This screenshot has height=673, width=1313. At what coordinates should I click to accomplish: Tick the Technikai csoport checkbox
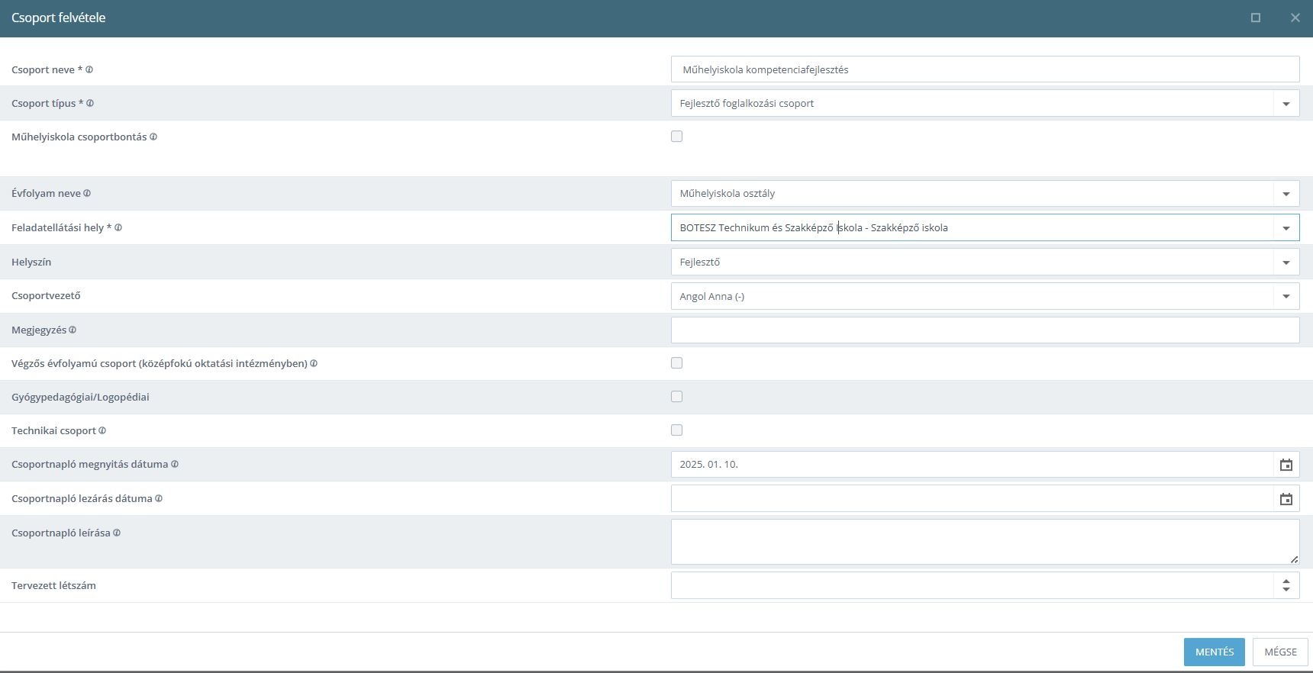click(x=676, y=430)
